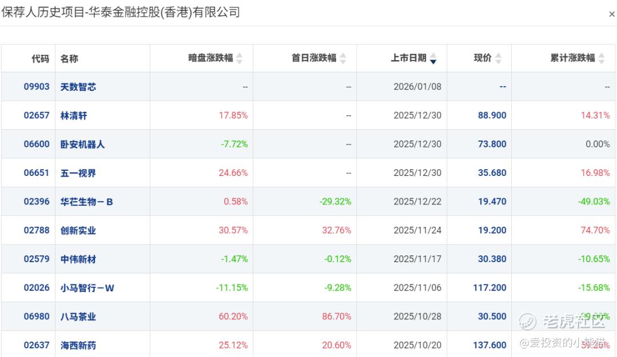Viewport: 617px width, 357px height.
Task: Open stock code 02637
Action: click(37, 345)
